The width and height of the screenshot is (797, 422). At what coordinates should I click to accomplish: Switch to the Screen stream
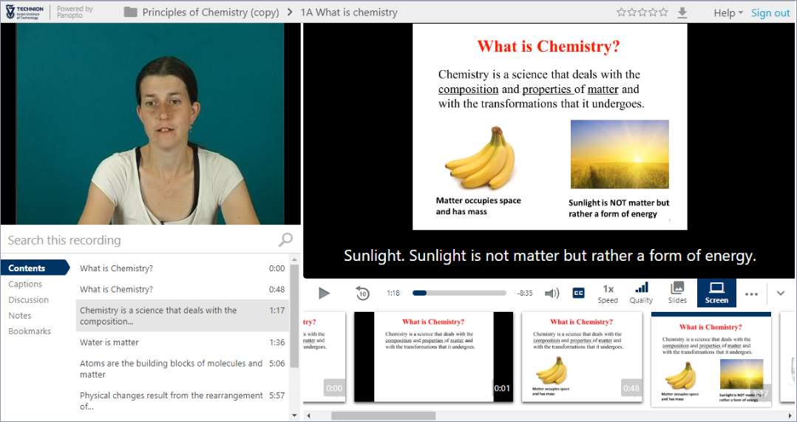716,293
